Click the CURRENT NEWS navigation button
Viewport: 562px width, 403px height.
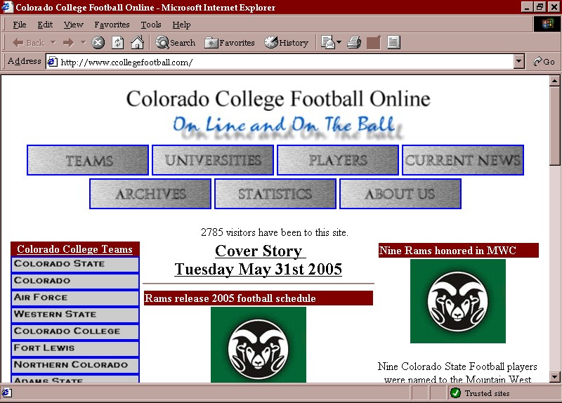(x=463, y=160)
